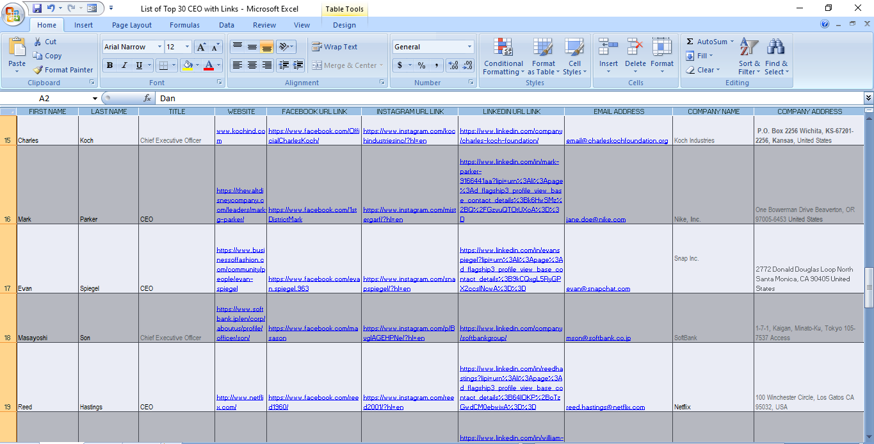Click the vertical scrollbar thumb
Viewport: 874px width, 444px height.
click(869, 286)
